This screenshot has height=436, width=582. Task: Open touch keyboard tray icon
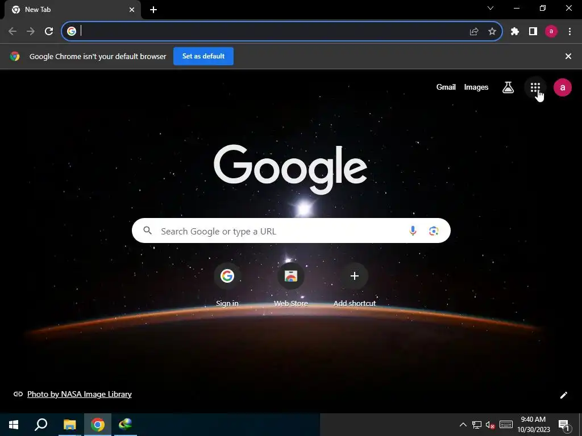coord(506,425)
